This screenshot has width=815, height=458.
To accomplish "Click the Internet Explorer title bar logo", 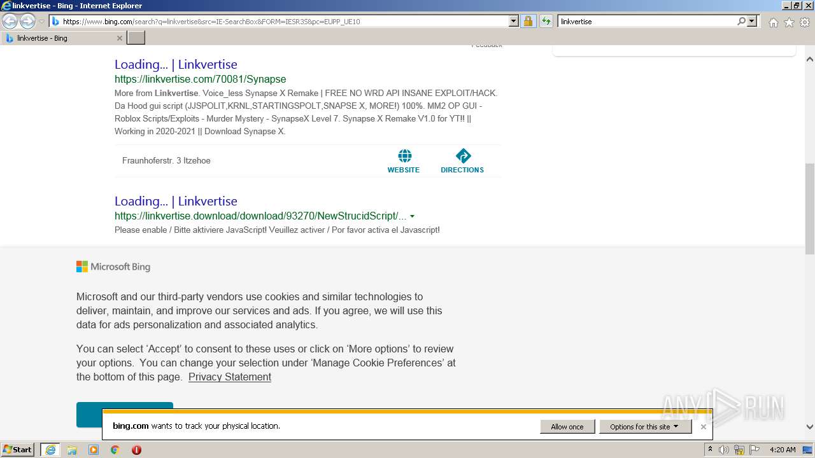I will [6, 6].
